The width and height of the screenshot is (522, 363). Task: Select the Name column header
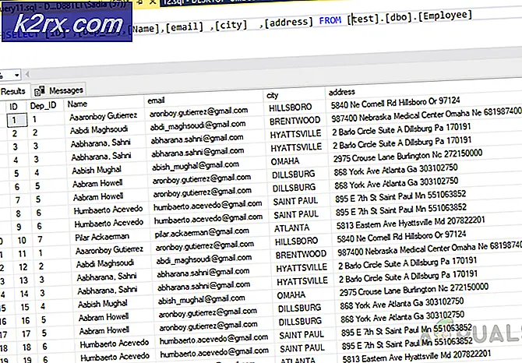coord(77,104)
